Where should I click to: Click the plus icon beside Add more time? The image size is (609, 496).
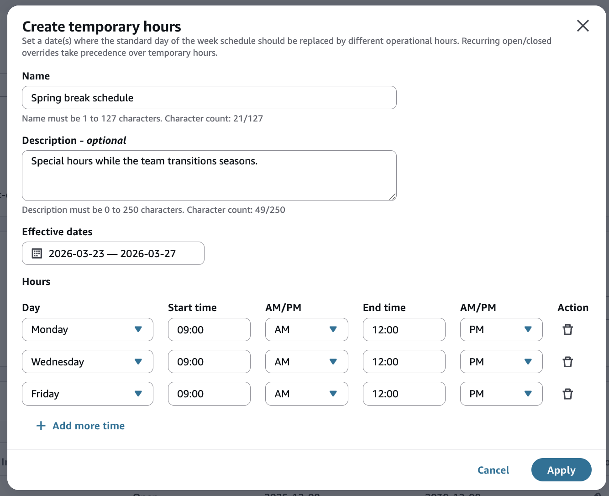coord(41,425)
